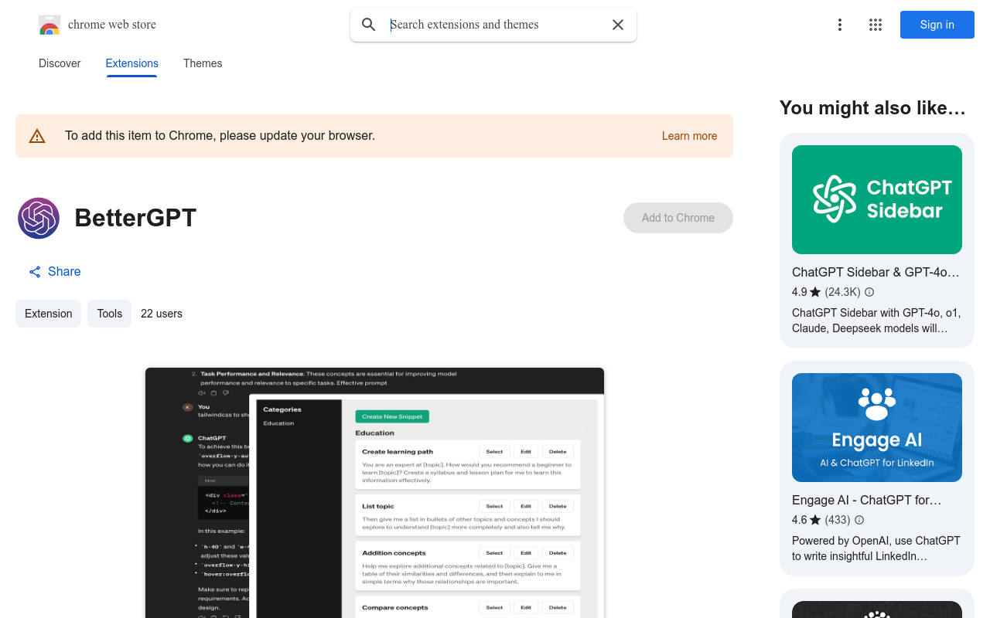Click the BetterGPT heading text
990x618 pixels.
click(x=135, y=218)
